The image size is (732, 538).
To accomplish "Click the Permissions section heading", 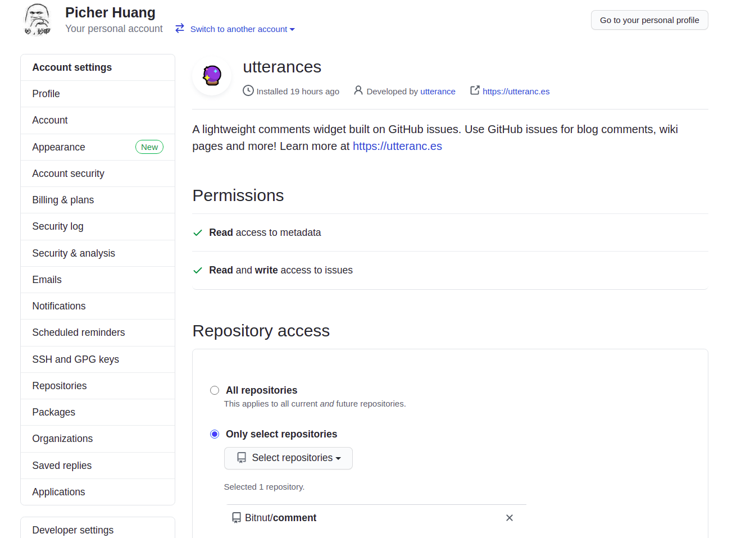I will (238, 195).
